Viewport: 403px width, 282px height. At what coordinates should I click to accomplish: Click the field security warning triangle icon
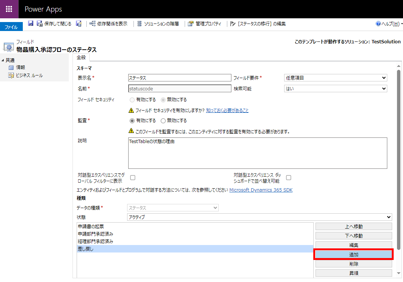pyautogui.click(x=131, y=111)
